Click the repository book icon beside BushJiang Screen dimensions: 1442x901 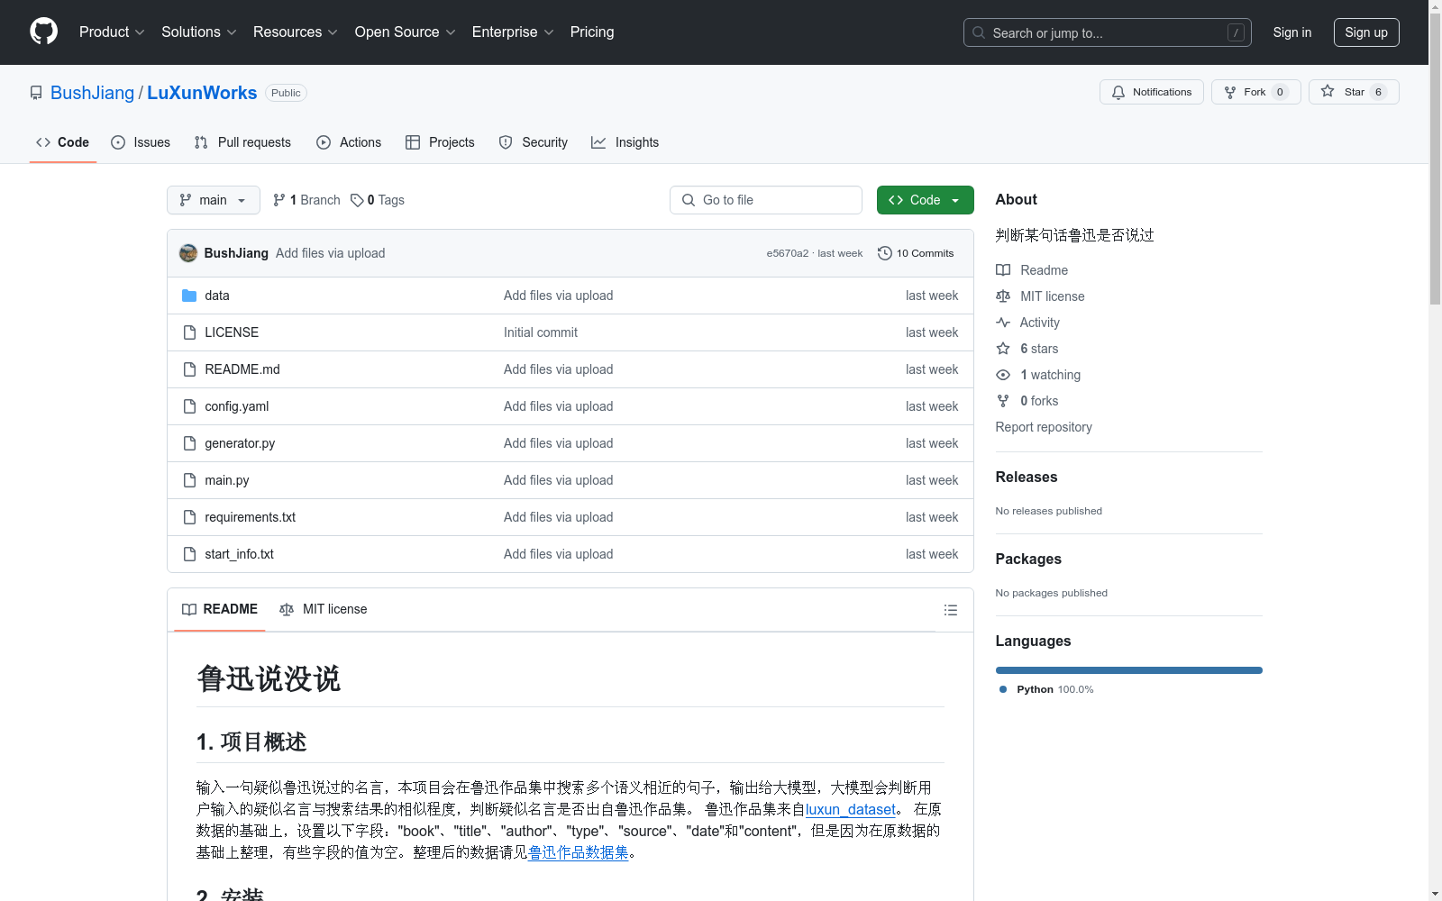[36, 93]
